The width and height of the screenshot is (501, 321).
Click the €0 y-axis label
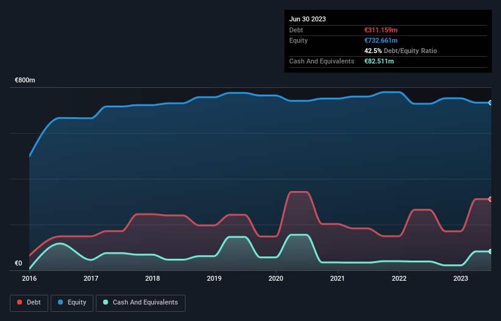click(18, 263)
